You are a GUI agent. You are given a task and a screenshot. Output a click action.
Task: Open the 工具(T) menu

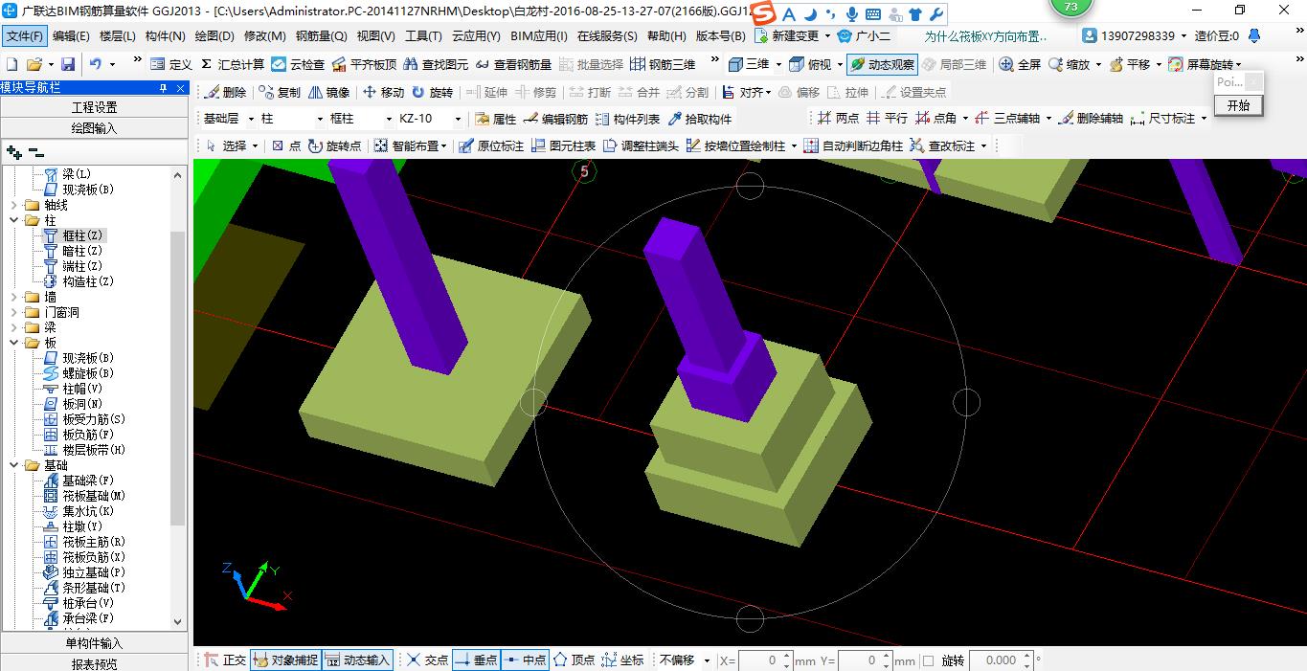[x=422, y=36]
